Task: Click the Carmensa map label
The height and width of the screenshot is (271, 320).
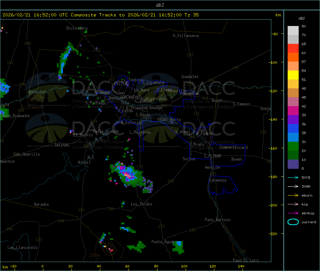Action: [218, 180]
